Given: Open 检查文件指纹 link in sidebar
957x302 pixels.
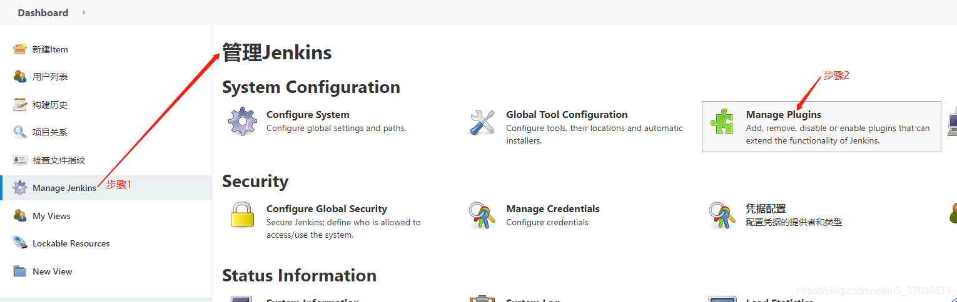Looking at the screenshot, I should [x=59, y=160].
